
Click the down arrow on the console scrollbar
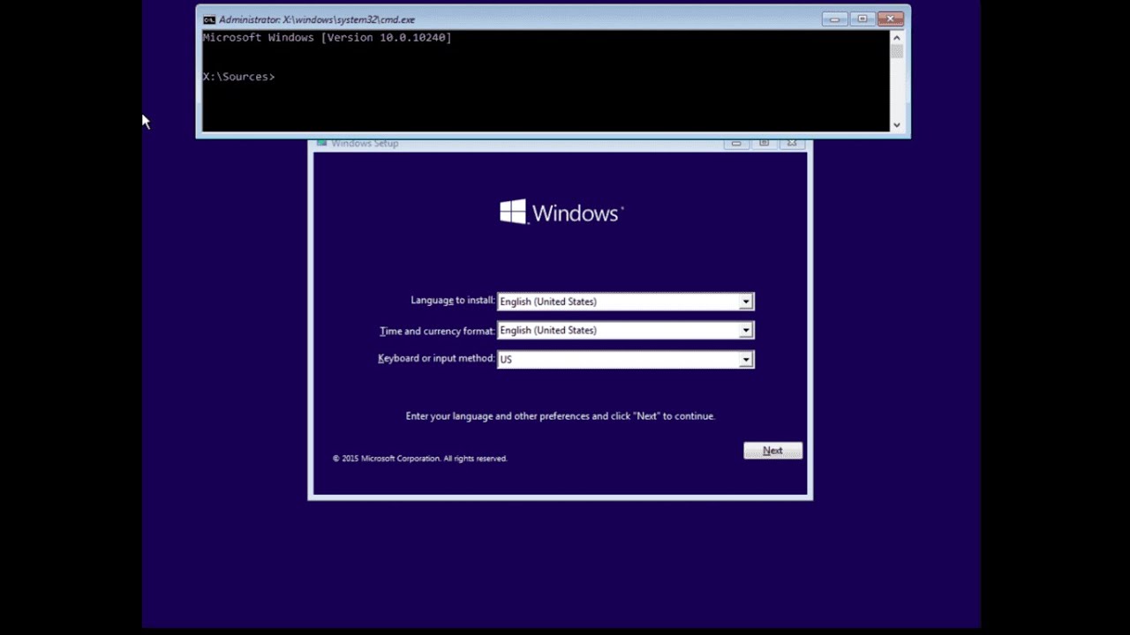point(895,124)
